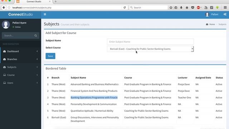Viewport: 229px width, 129px height.
Task: Expand the Dashboard chevron arrow
Action: coord(37,51)
